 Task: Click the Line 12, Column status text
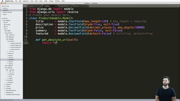click(8, 100)
